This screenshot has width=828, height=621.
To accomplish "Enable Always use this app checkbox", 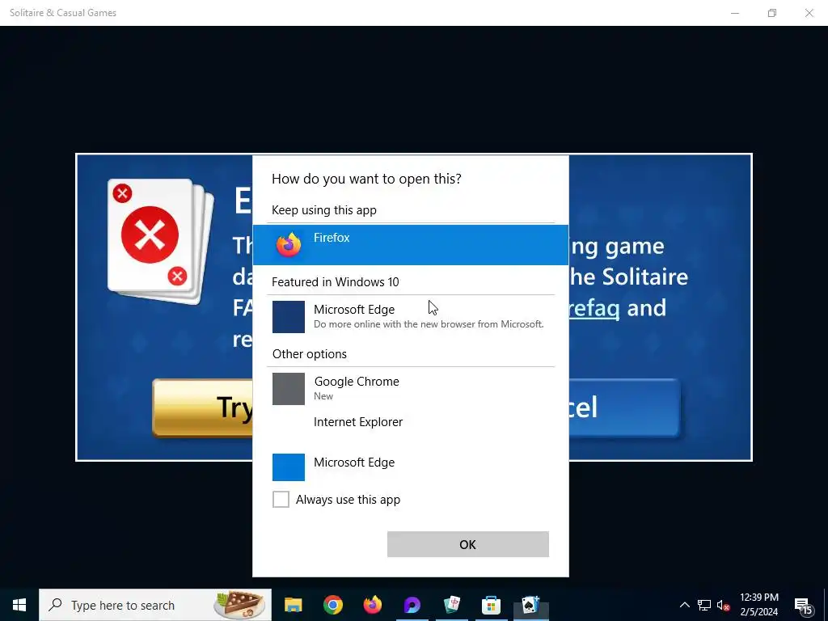I will 281,499.
